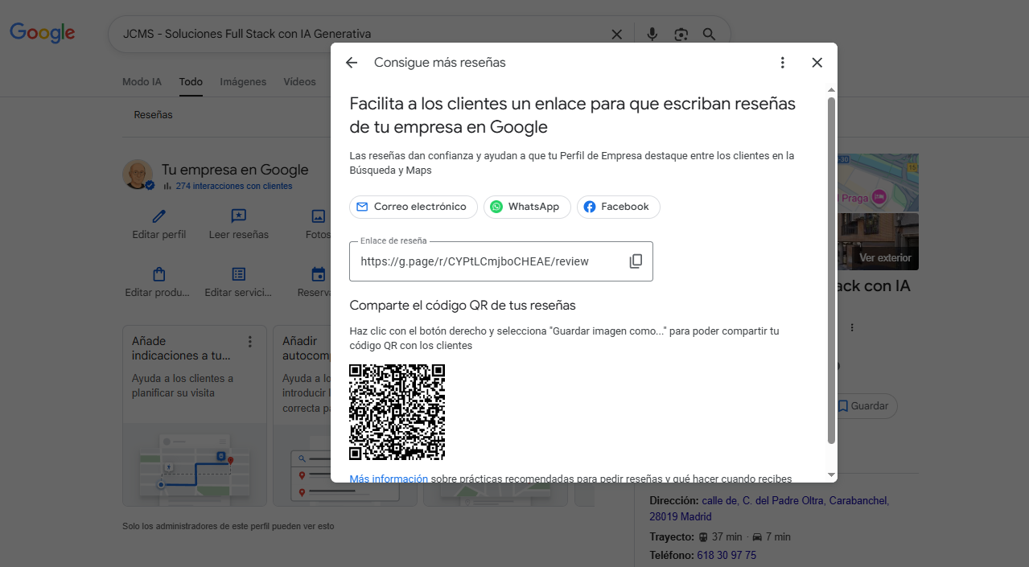Viewport: 1029px width, 567px height.
Task: Click the magnifying glass search icon
Action: (x=709, y=34)
